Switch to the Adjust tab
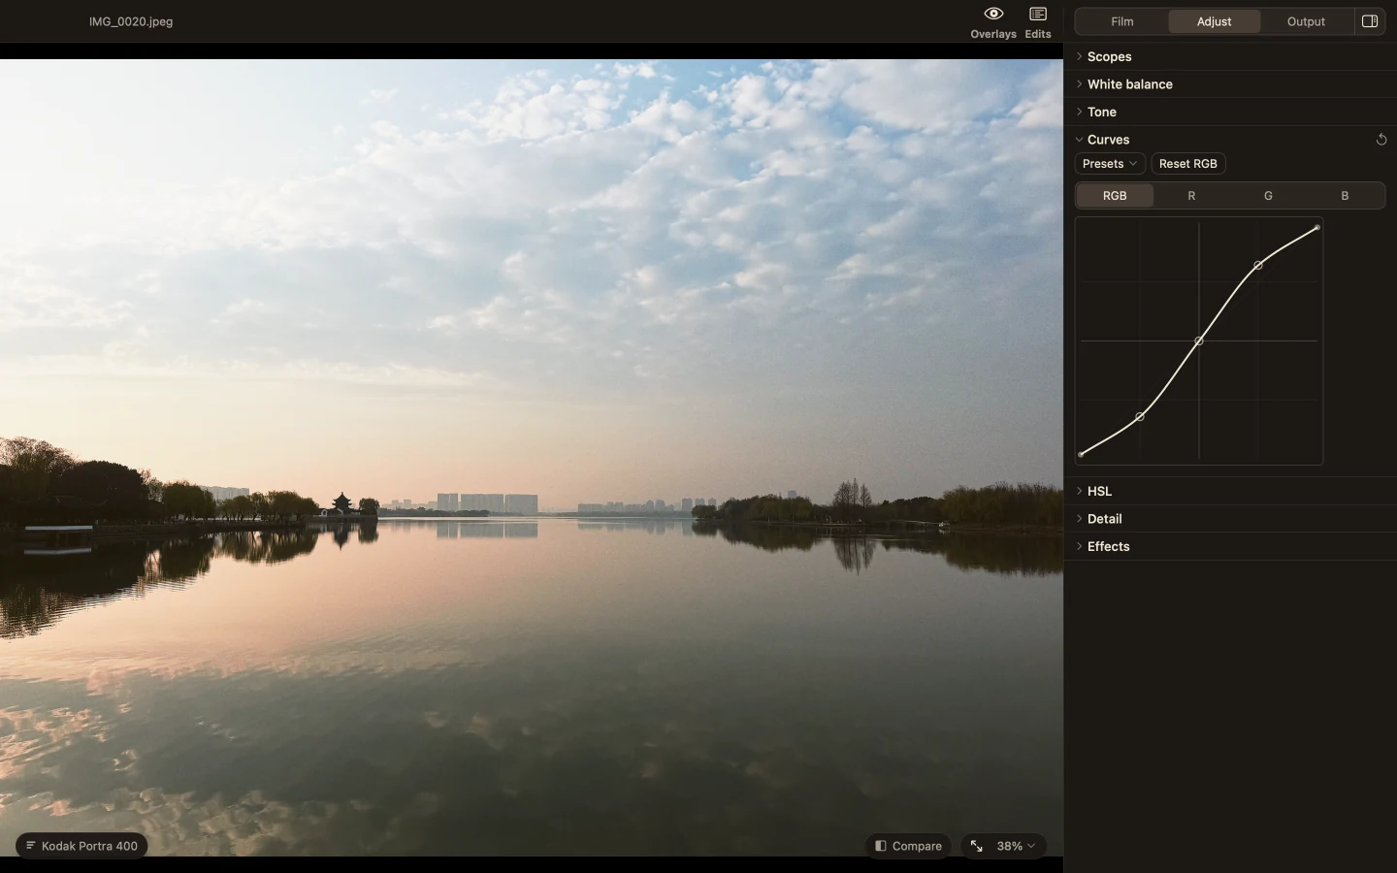 [1215, 21]
